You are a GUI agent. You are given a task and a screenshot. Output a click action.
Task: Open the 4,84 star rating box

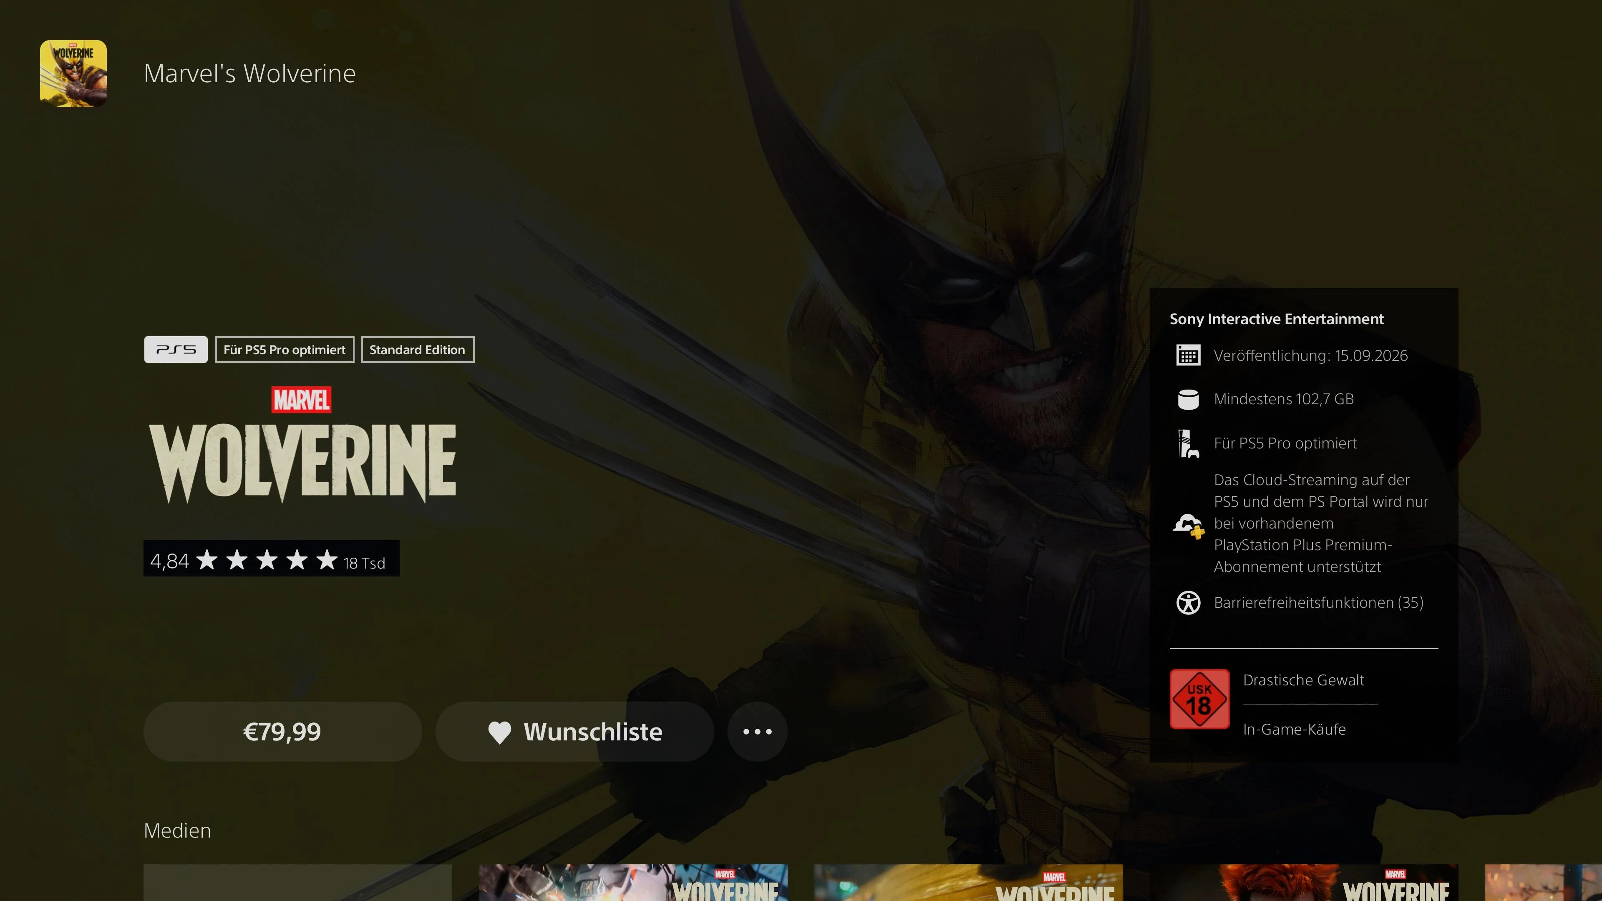tap(271, 559)
